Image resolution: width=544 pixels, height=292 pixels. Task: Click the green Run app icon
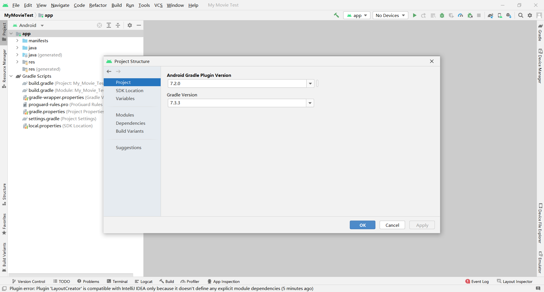pos(415,15)
